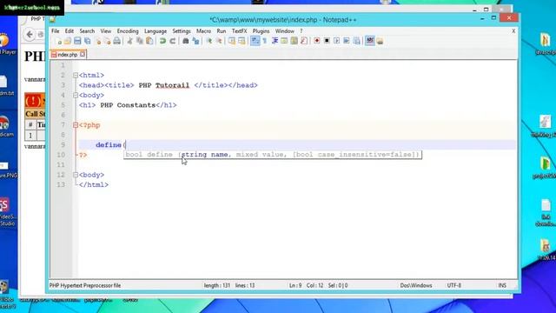Collapse the <body> fold on line 4
556x313 pixels.
76,95
